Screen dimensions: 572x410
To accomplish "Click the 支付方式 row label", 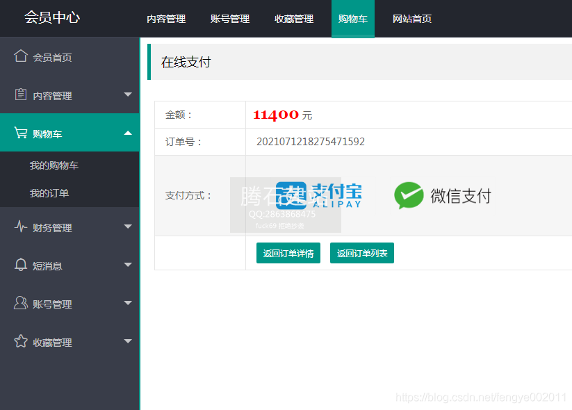I will pos(188,196).
